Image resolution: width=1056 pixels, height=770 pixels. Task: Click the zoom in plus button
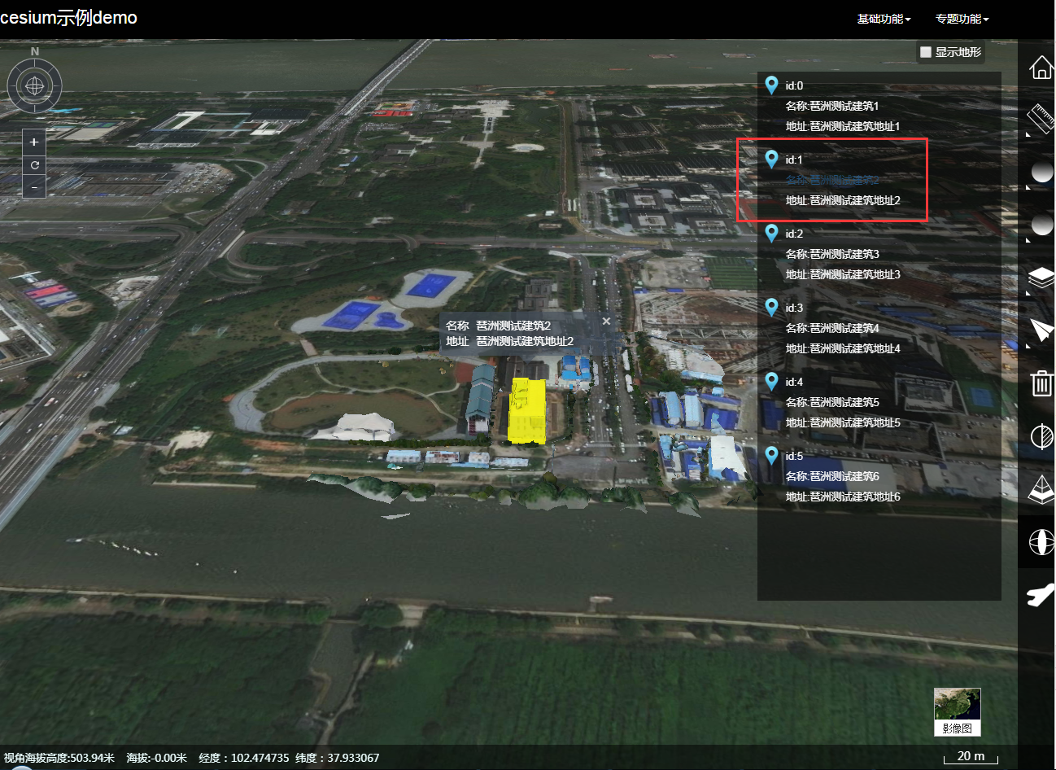click(x=33, y=142)
